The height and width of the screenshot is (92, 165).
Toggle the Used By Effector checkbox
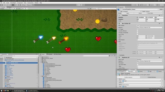tap(137, 31)
